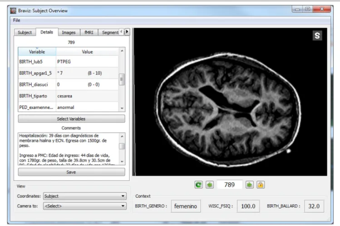Click the WISC_FSIQ value 100.0
Image resolution: width=340 pixels, height=226 pixels.
pyautogui.click(x=248, y=206)
